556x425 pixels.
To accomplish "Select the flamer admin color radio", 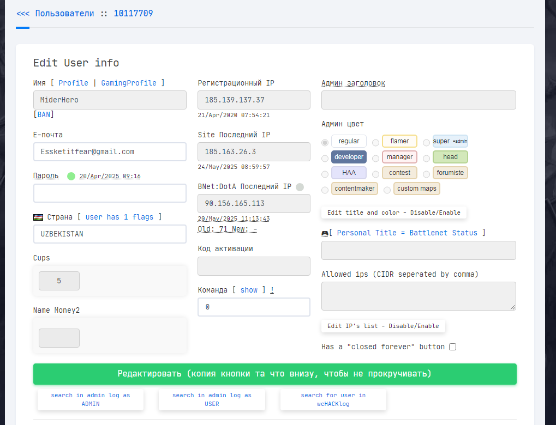I will (375, 143).
